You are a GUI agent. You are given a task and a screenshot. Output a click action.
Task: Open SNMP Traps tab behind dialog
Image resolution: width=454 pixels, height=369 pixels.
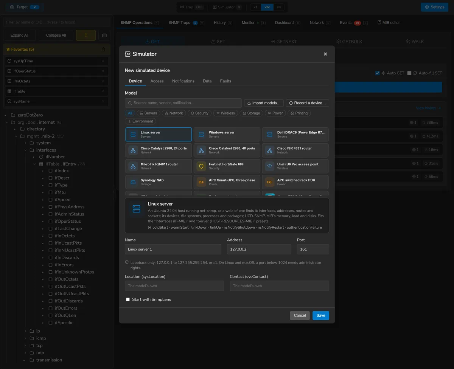186,23
